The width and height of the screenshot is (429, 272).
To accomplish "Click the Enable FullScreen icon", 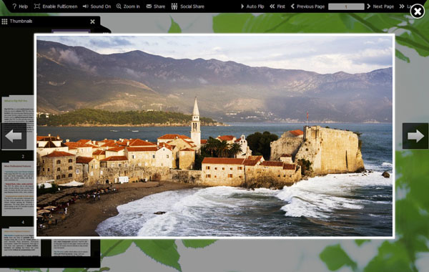I will pos(37,6).
